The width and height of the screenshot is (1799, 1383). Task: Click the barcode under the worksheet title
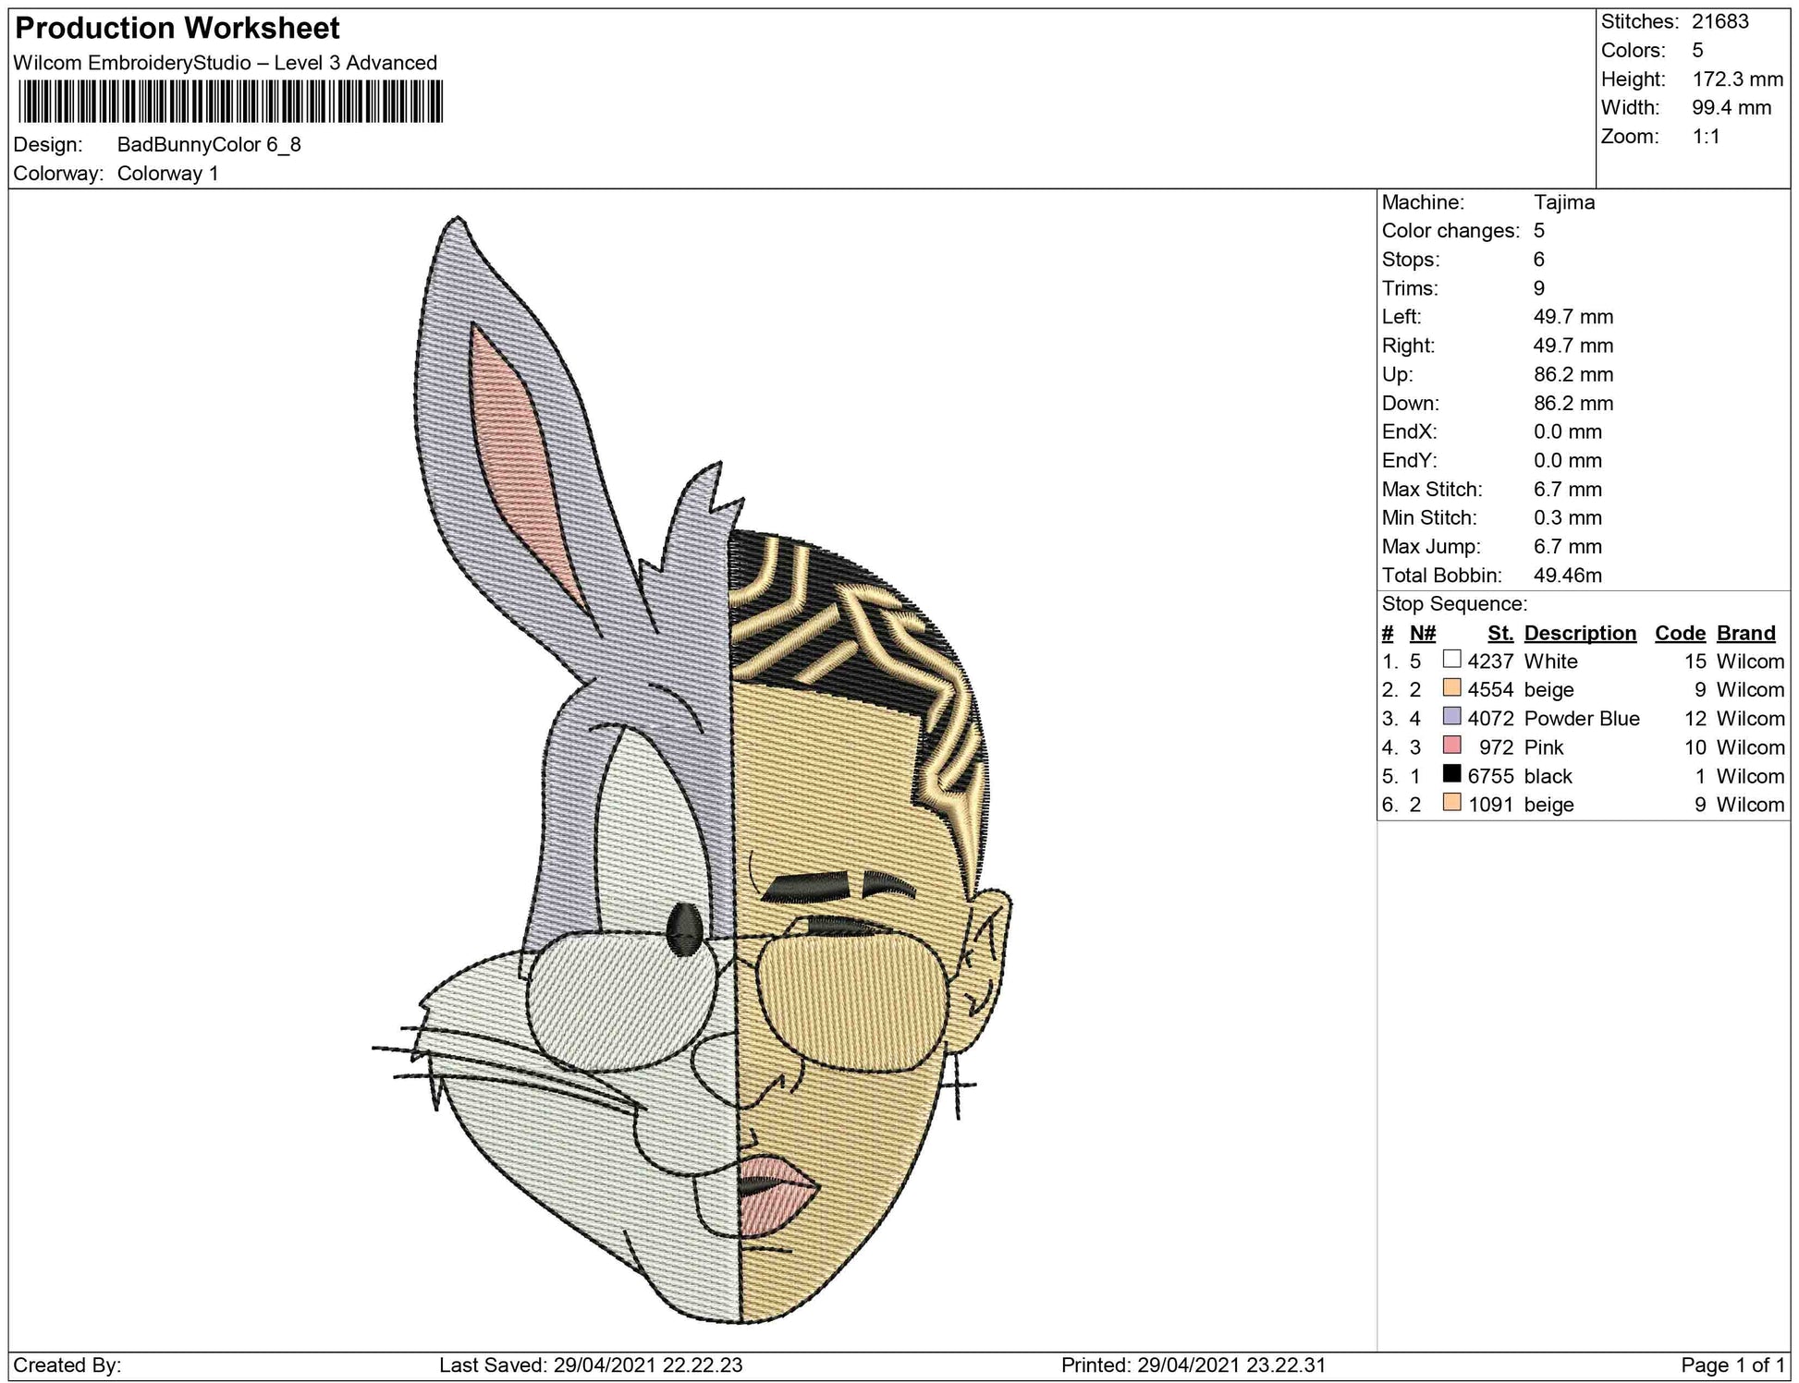(230, 102)
